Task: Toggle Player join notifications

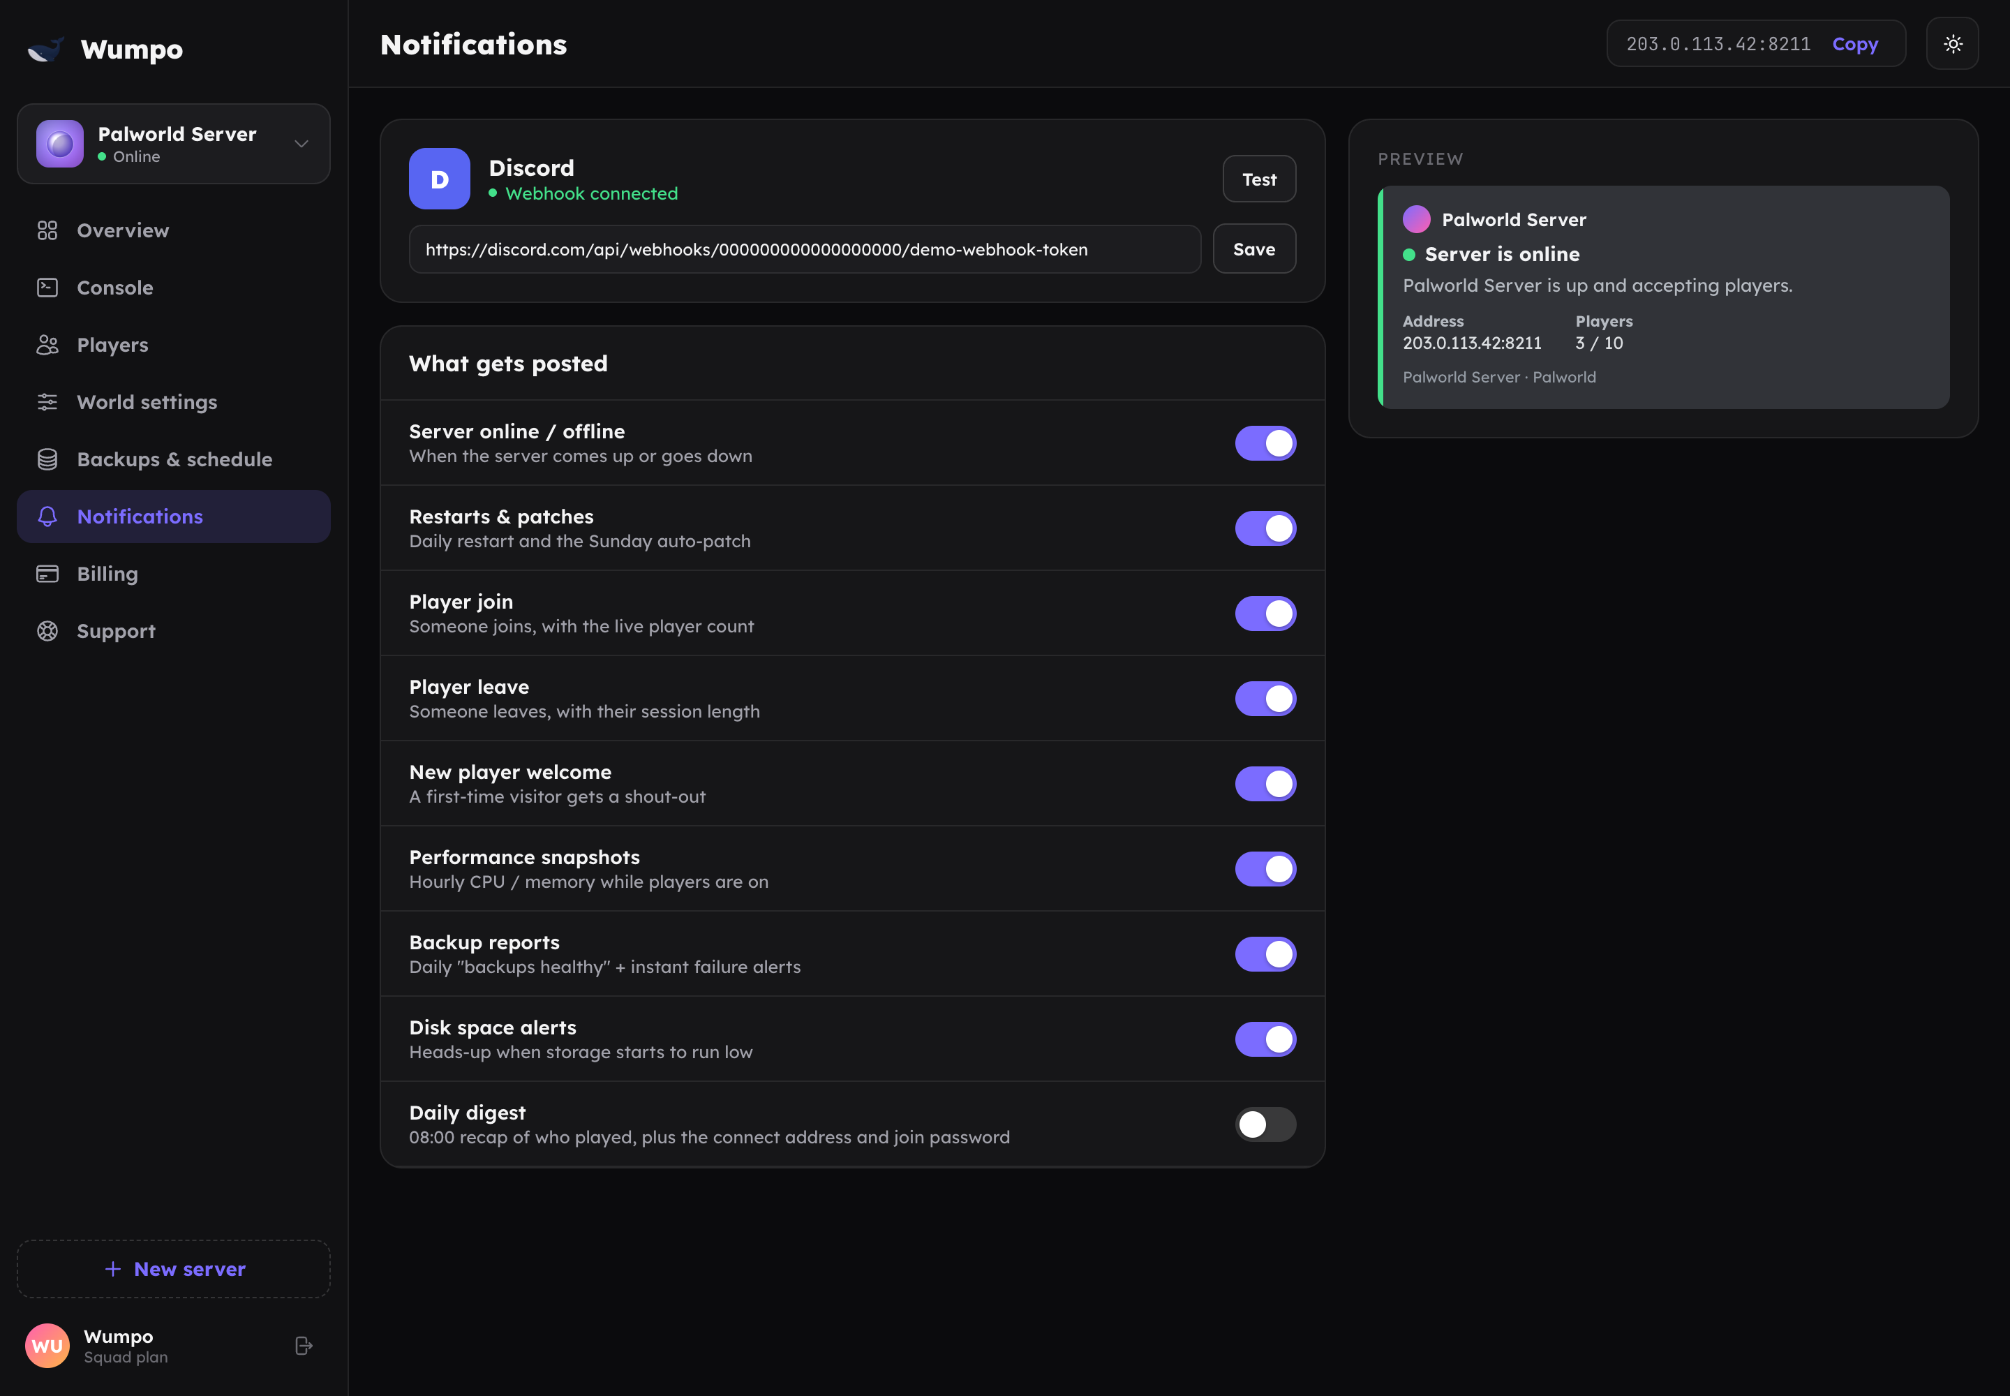Action: click(1265, 613)
